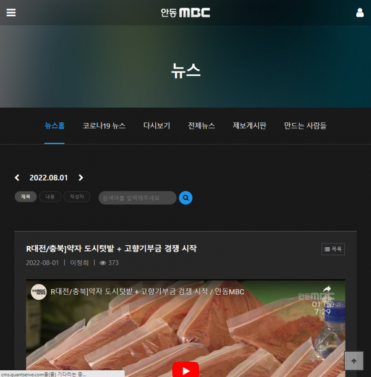Open the 안동MBC NEWS channel avatar in video

39,292
